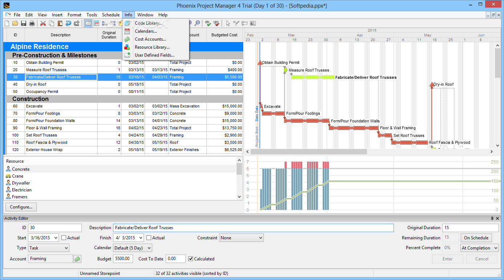Select the bar chart view icon
504x280 pixels.
pos(96,23)
